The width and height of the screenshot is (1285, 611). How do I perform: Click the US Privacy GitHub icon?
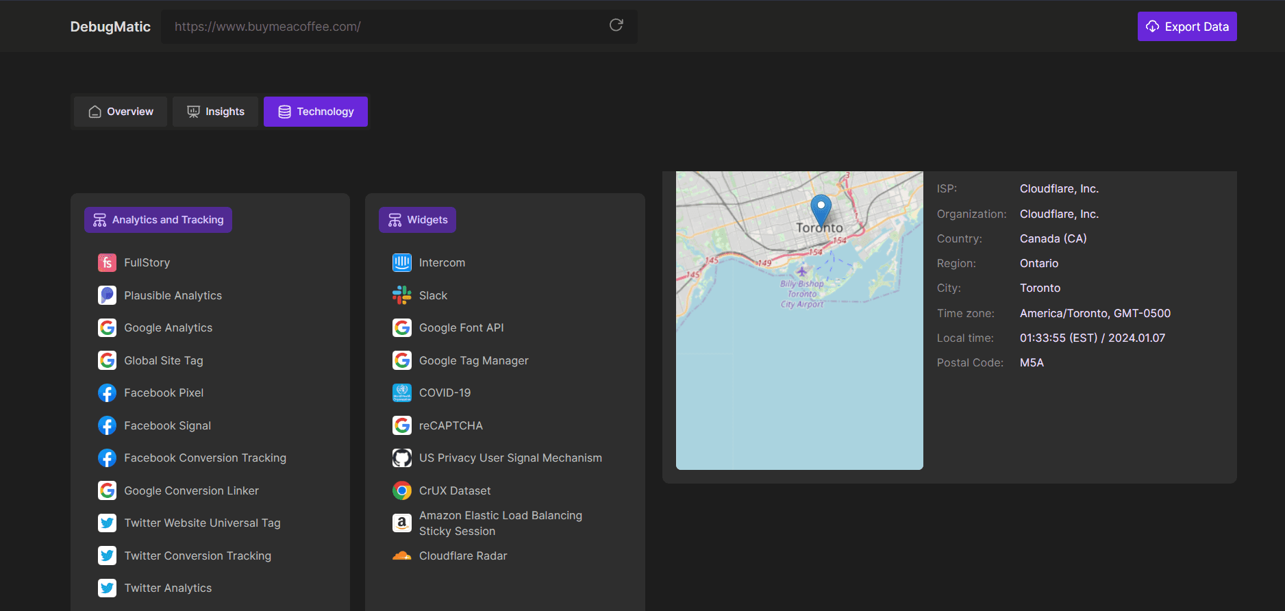402,458
